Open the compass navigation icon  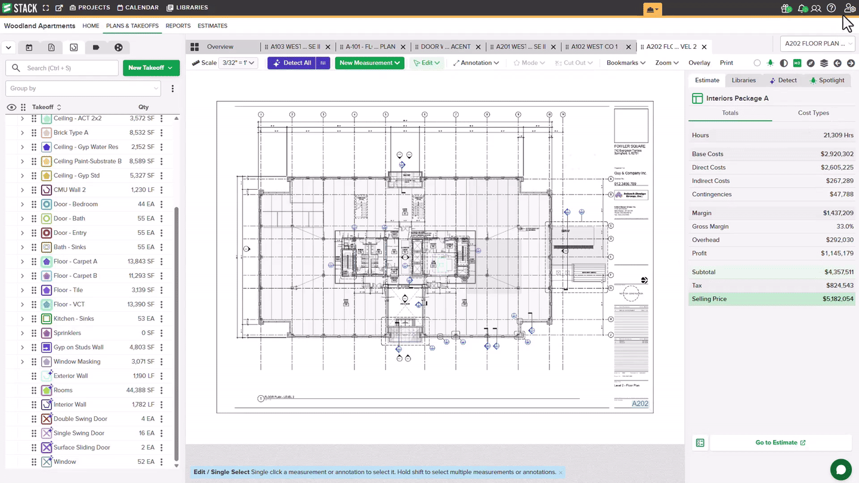[811, 63]
